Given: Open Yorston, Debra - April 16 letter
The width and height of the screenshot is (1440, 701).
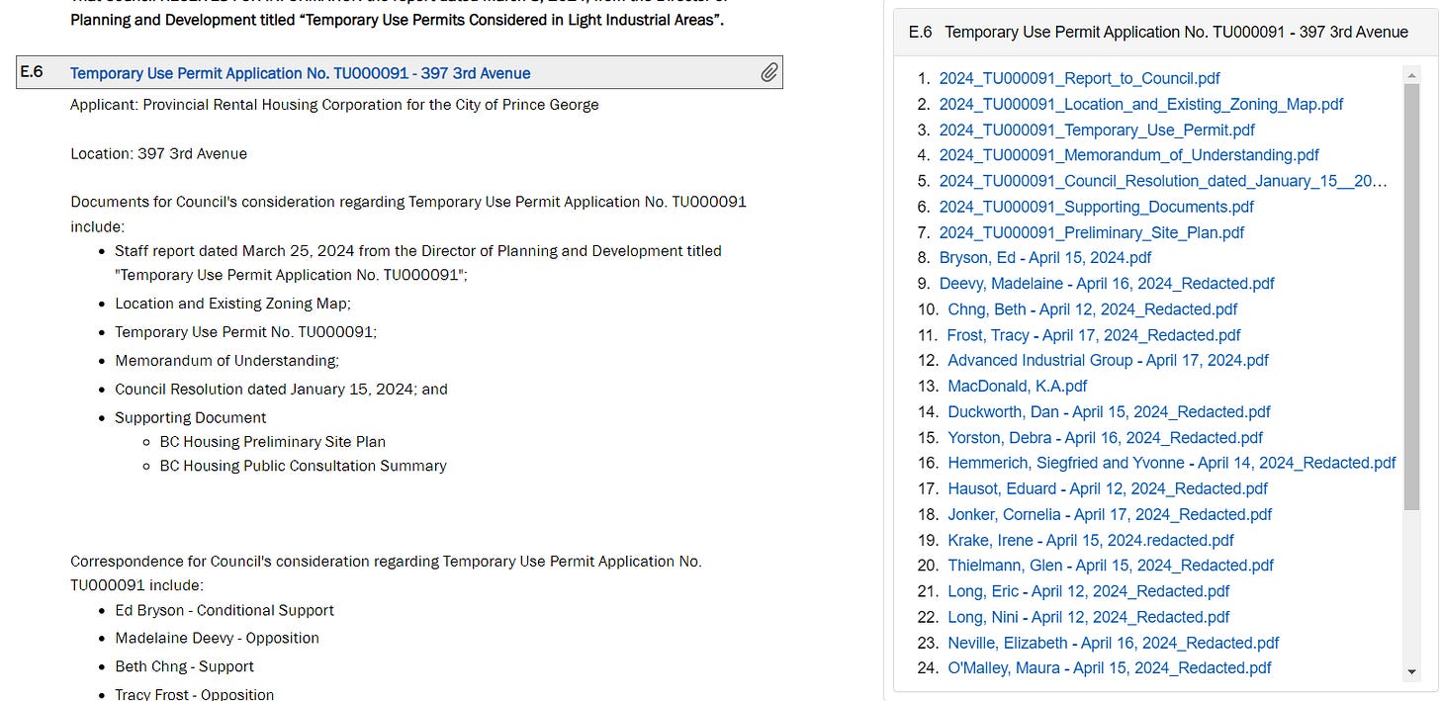Looking at the screenshot, I should [1105, 438].
